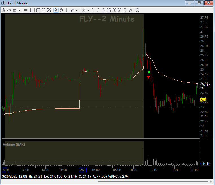The width and height of the screenshot is (215, 185).
Task: Switch to the 2 minute timeframe
Action: click(98, 10)
